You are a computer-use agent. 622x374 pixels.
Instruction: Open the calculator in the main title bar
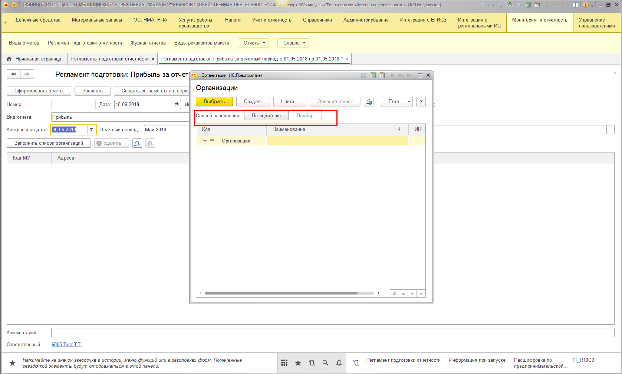point(528,5)
